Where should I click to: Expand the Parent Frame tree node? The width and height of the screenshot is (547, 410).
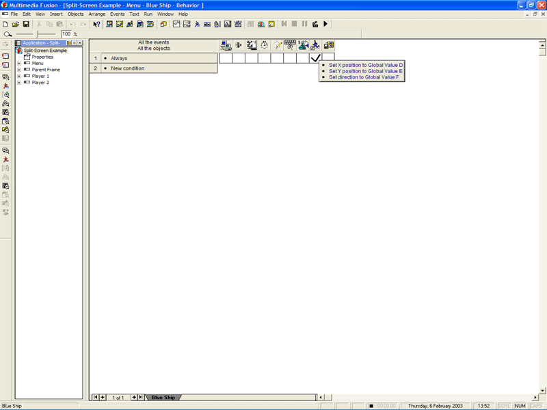(x=19, y=70)
